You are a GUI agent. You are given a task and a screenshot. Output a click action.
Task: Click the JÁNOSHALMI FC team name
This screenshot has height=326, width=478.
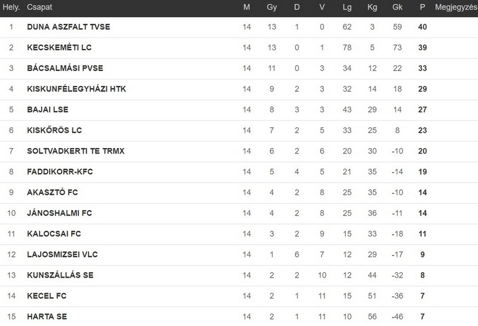pyautogui.click(x=59, y=213)
